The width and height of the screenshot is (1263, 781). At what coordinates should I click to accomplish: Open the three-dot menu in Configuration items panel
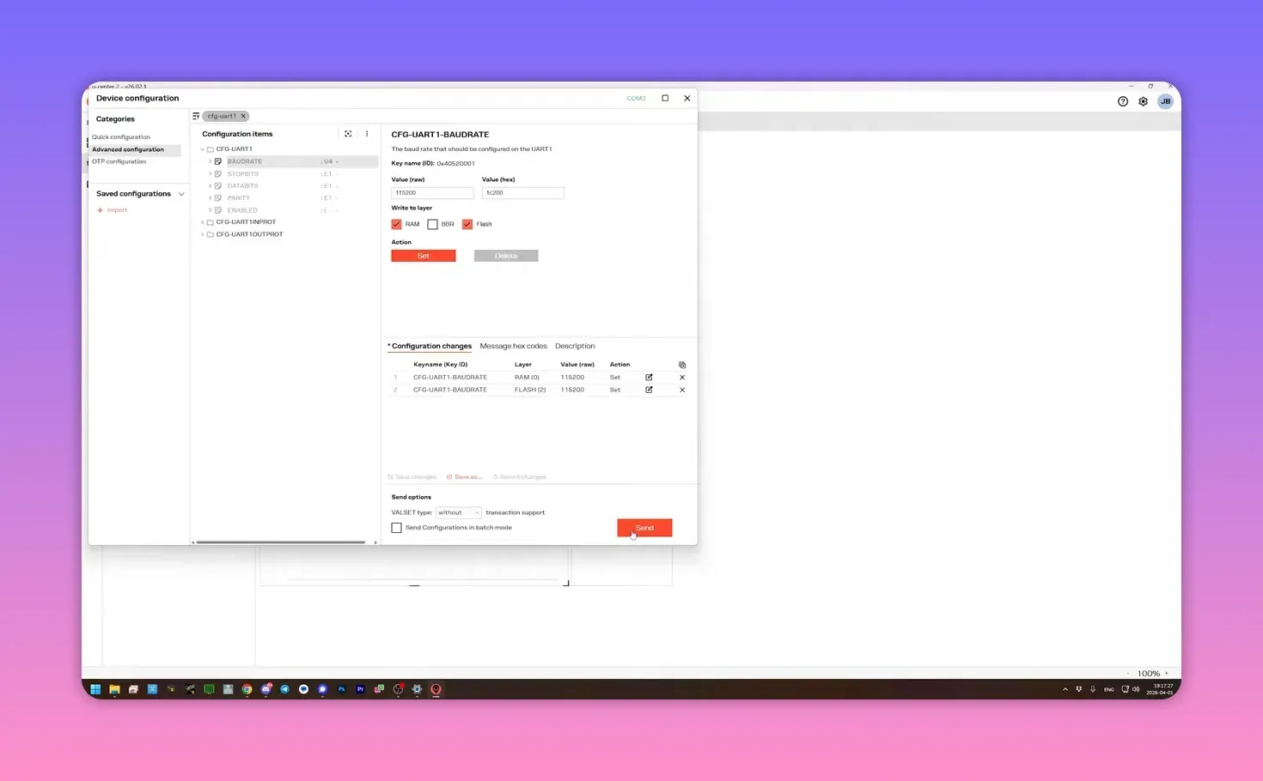(x=367, y=134)
